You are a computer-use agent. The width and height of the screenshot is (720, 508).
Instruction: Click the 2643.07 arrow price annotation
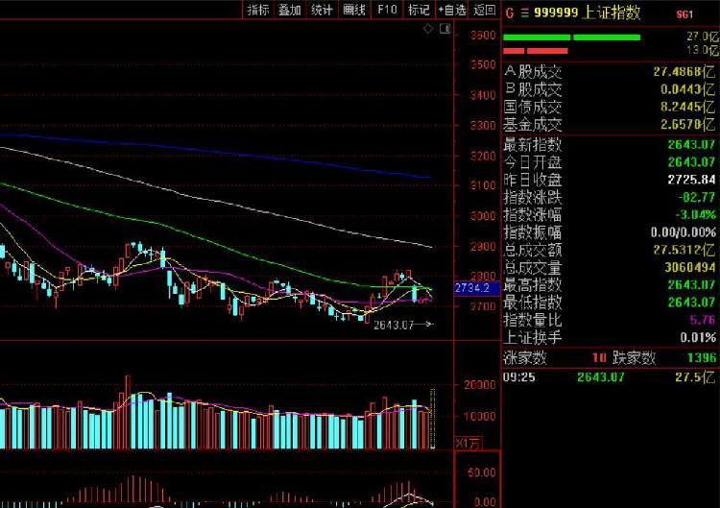click(x=403, y=326)
